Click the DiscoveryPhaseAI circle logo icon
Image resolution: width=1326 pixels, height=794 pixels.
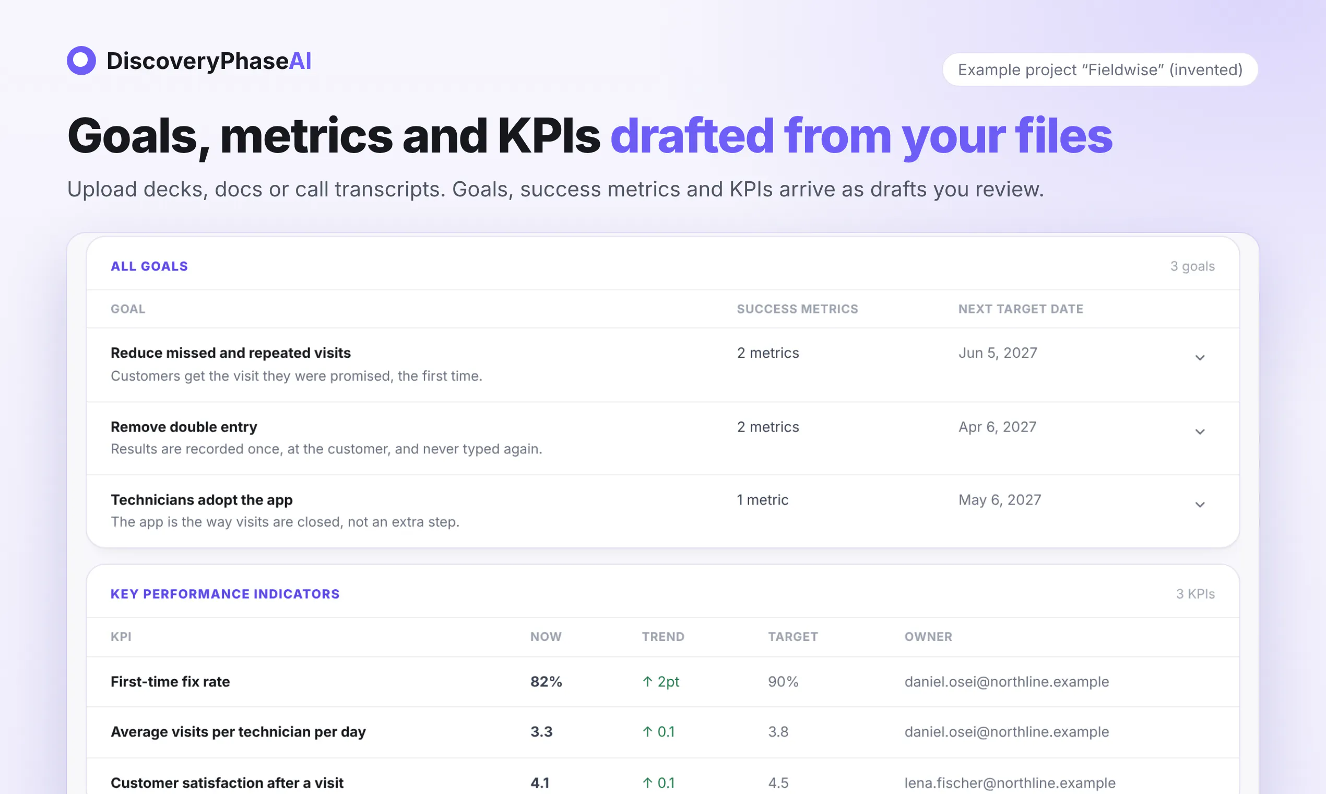81,61
